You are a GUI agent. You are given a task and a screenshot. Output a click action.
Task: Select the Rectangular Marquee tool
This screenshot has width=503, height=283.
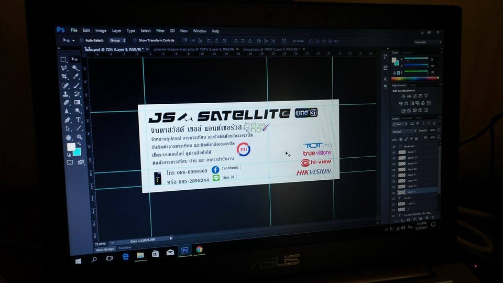click(63, 59)
